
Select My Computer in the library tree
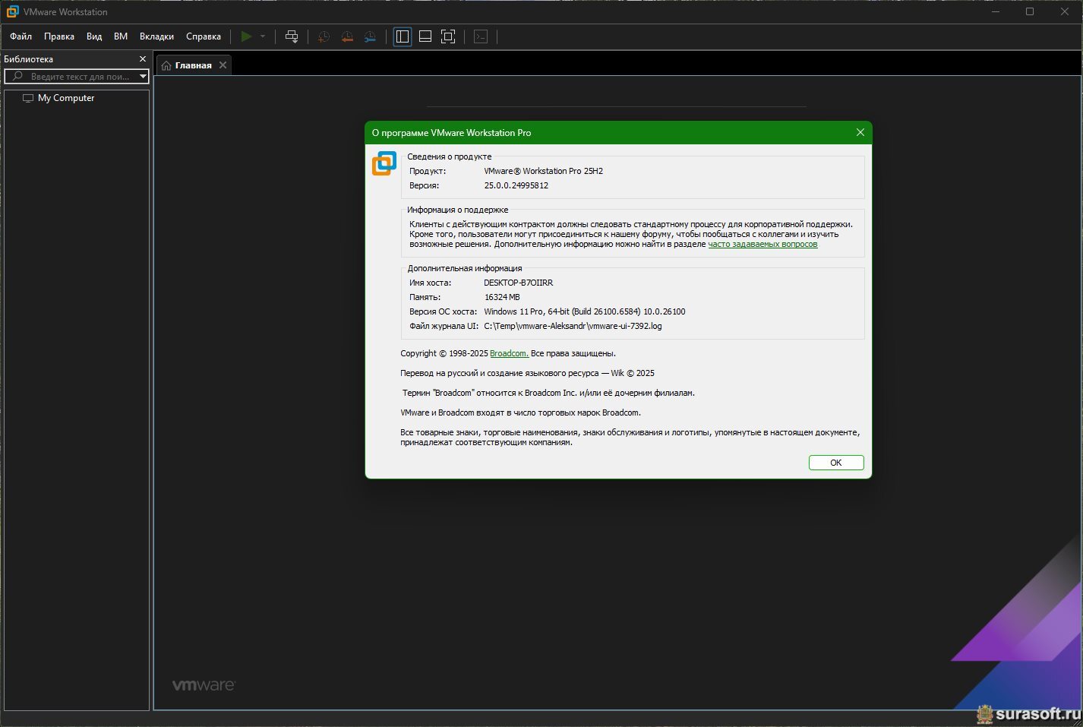point(66,98)
